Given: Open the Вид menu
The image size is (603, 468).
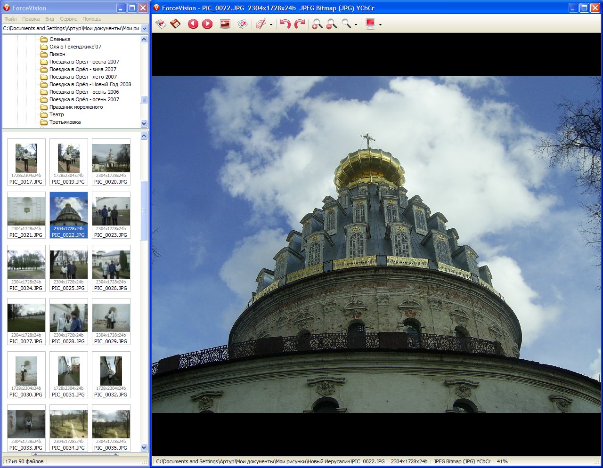Looking at the screenshot, I should point(49,19).
